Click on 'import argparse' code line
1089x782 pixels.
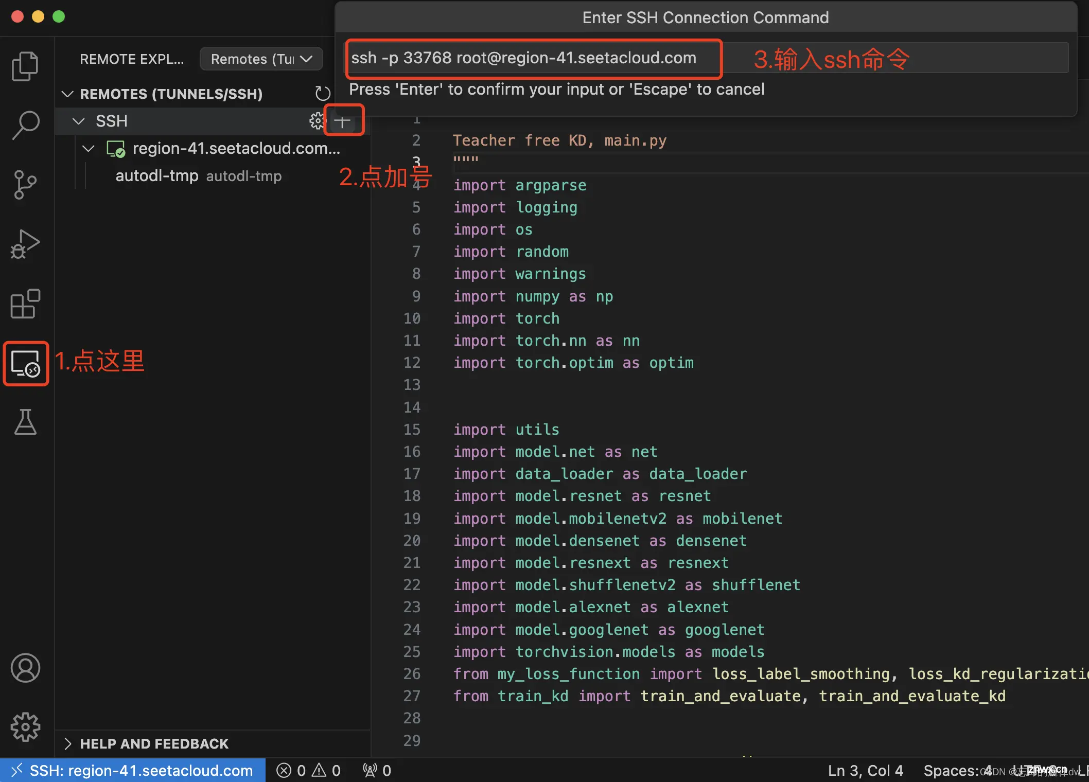[519, 185]
